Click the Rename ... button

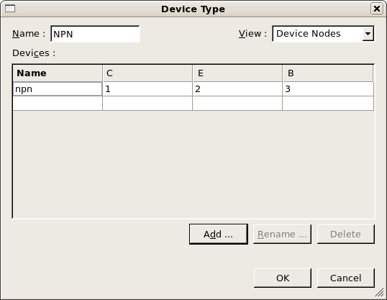coord(282,234)
